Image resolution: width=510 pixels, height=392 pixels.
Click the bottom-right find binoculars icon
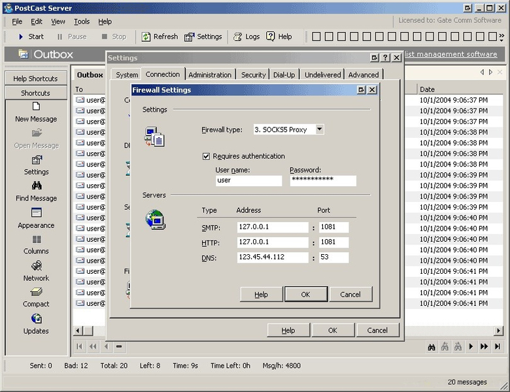click(x=432, y=347)
